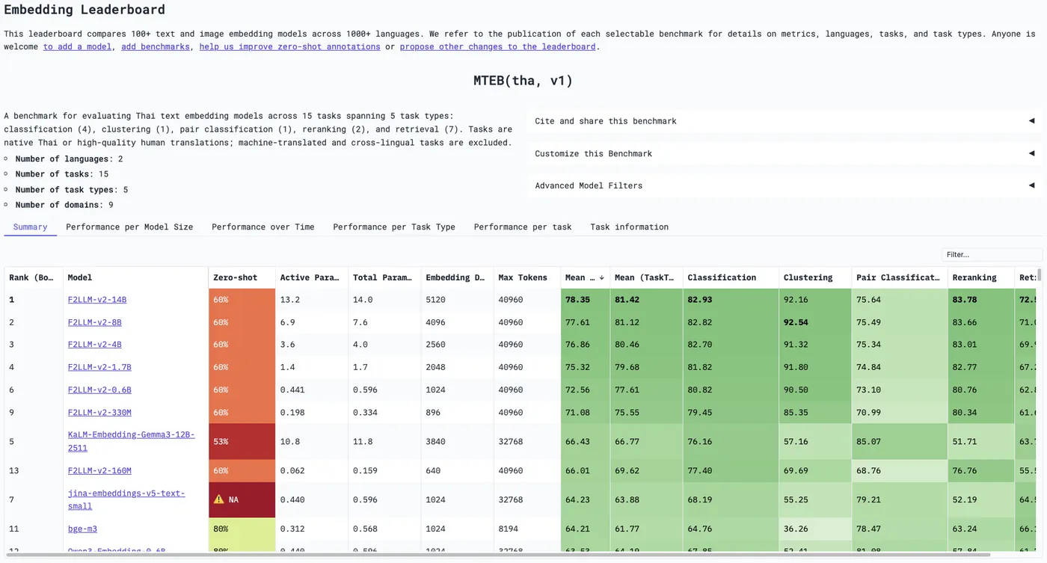
Task: Click the 'propose other changes to the leaderboard' link
Action: 497,46
